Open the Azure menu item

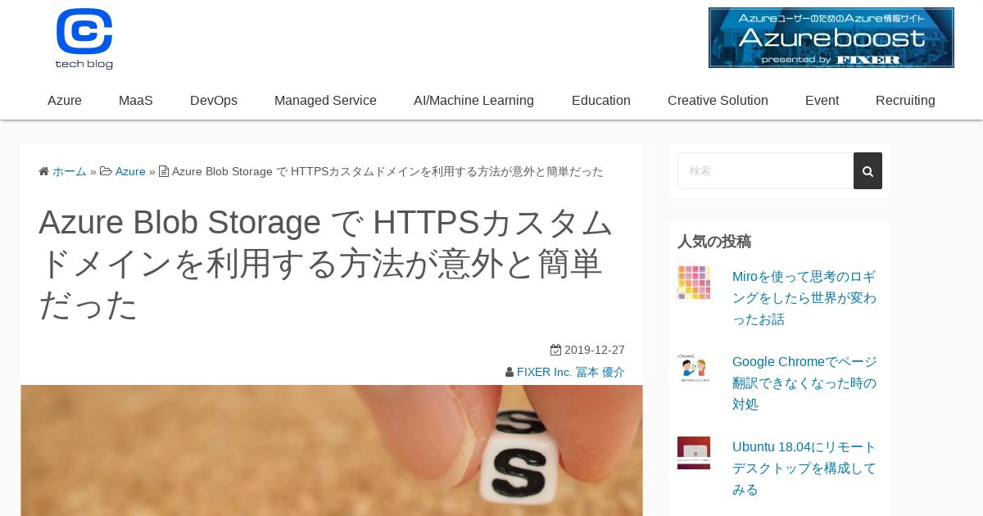point(65,100)
